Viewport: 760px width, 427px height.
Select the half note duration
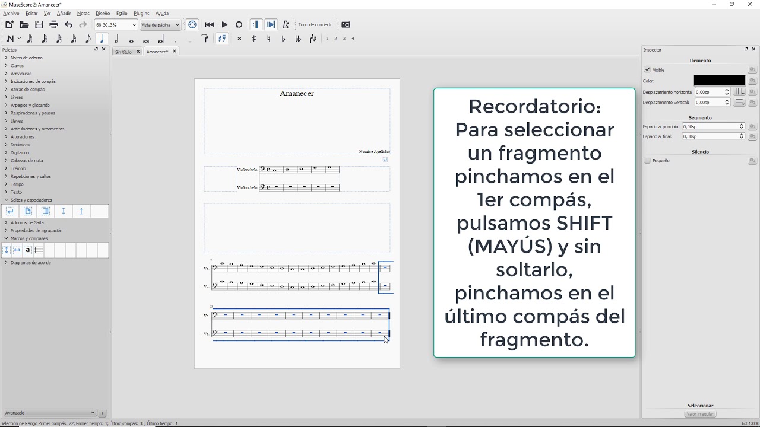(117, 39)
